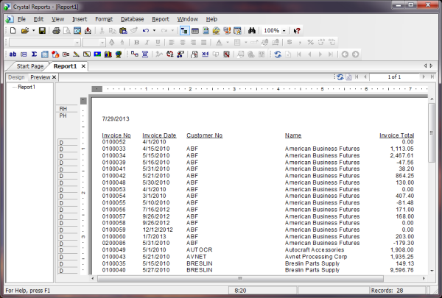This screenshot has height=298, width=442.
Task: Toggle the Field Explorer panel button
Action: pos(185,31)
